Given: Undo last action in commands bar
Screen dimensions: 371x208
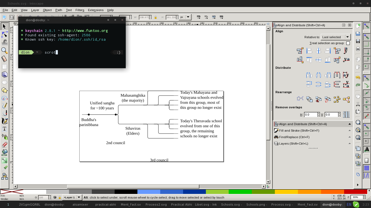Looking at the screenshot, I should pyautogui.click(x=358, y=77).
